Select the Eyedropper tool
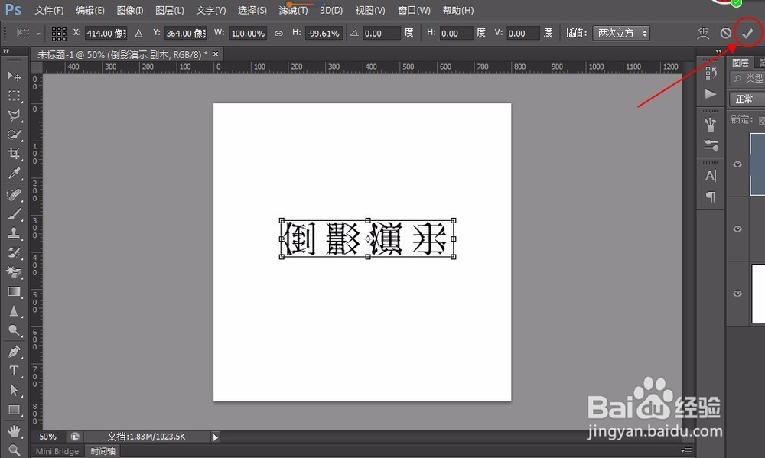This screenshot has height=458, width=765. [x=14, y=174]
